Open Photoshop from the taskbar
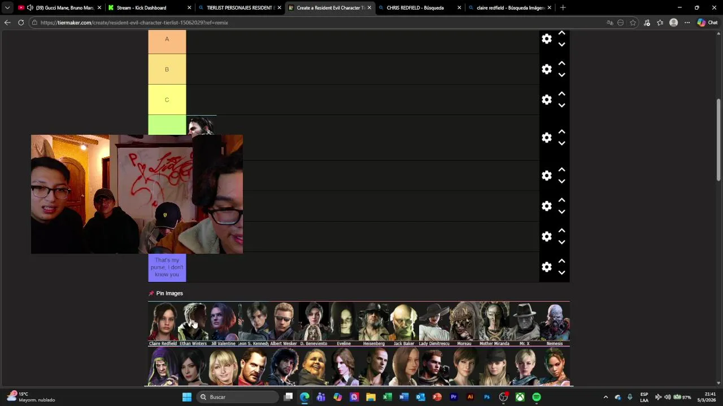 tap(487, 397)
